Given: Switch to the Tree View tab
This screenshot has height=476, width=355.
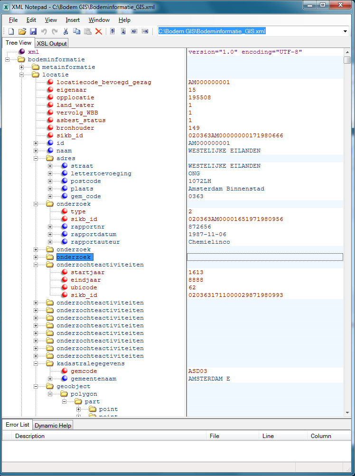Looking at the screenshot, I should 19,43.
